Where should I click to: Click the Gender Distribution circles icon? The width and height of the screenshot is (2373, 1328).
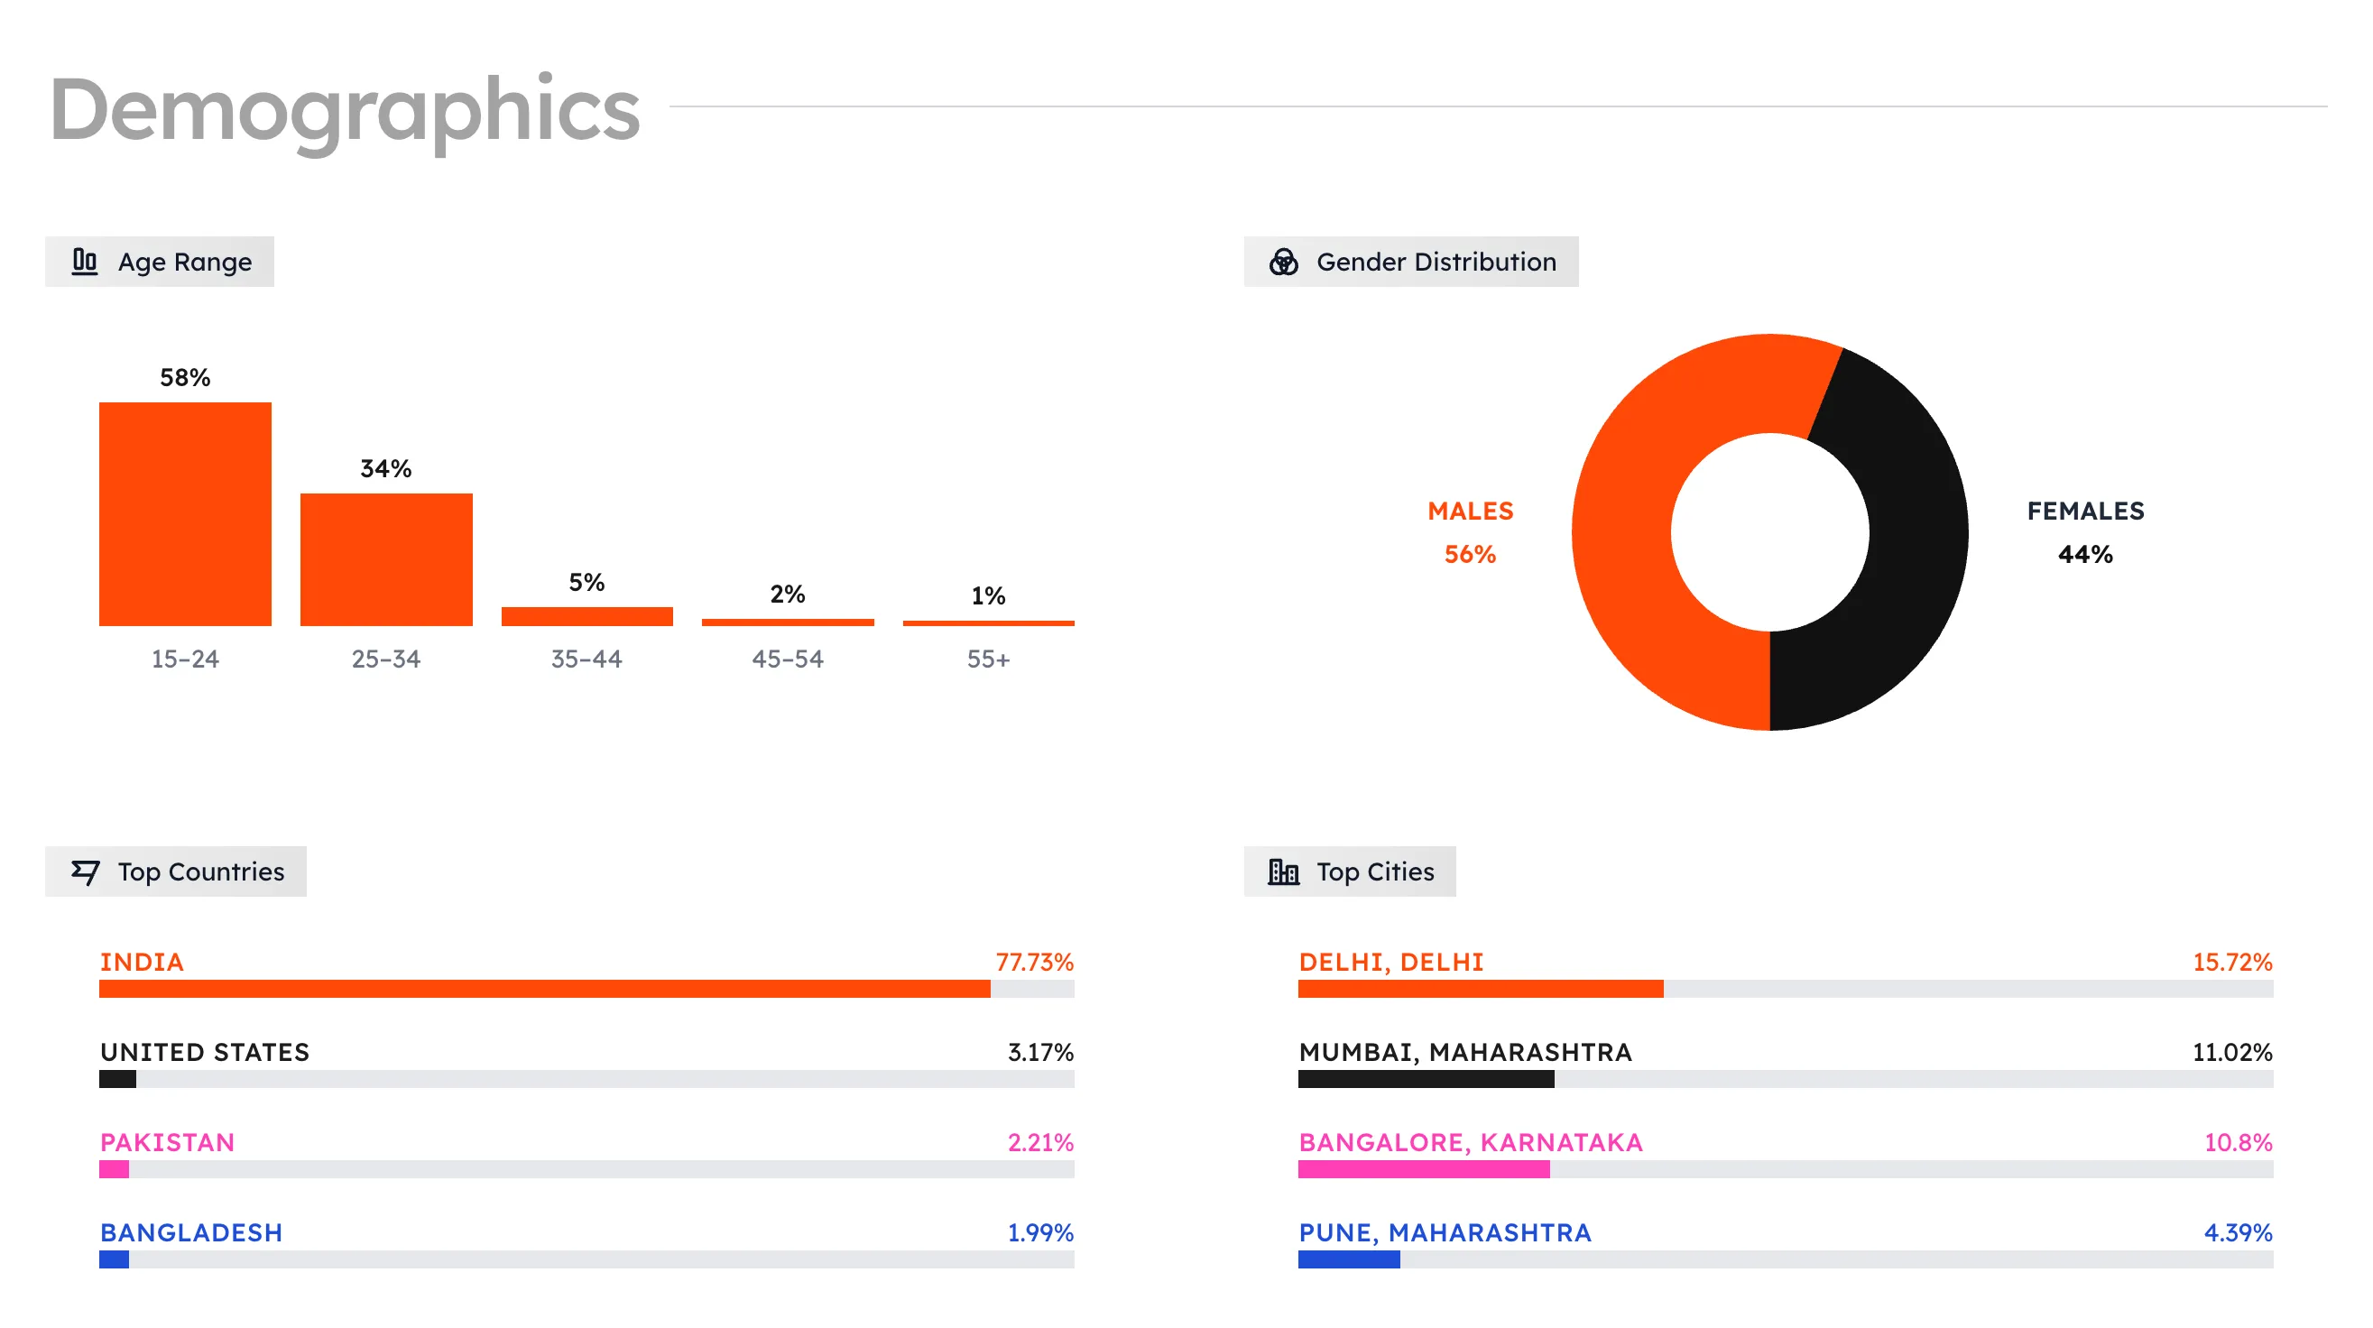click(1283, 262)
